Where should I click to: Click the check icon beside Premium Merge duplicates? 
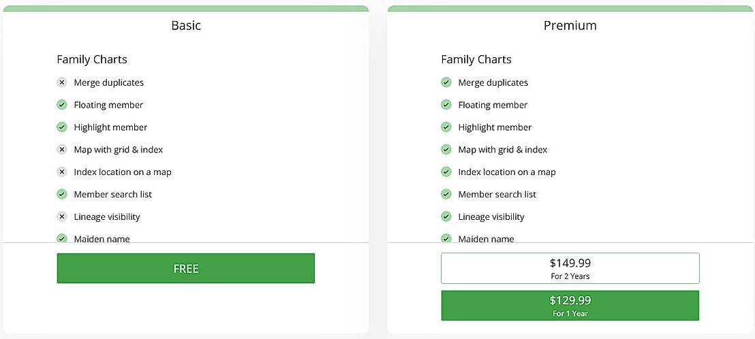tap(446, 82)
